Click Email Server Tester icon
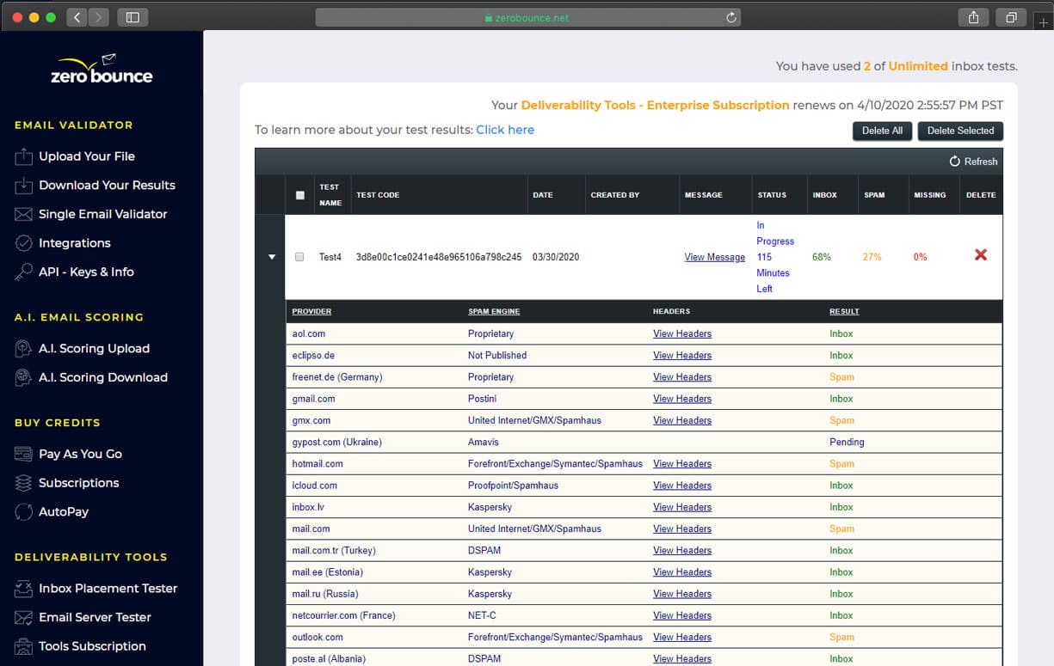The width and height of the screenshot is (1054, 666). (x=23, y=617)
